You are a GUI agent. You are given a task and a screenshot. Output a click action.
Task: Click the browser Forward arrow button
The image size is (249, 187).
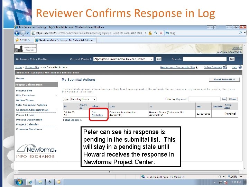pyautogui.click(x=23, y=33)
